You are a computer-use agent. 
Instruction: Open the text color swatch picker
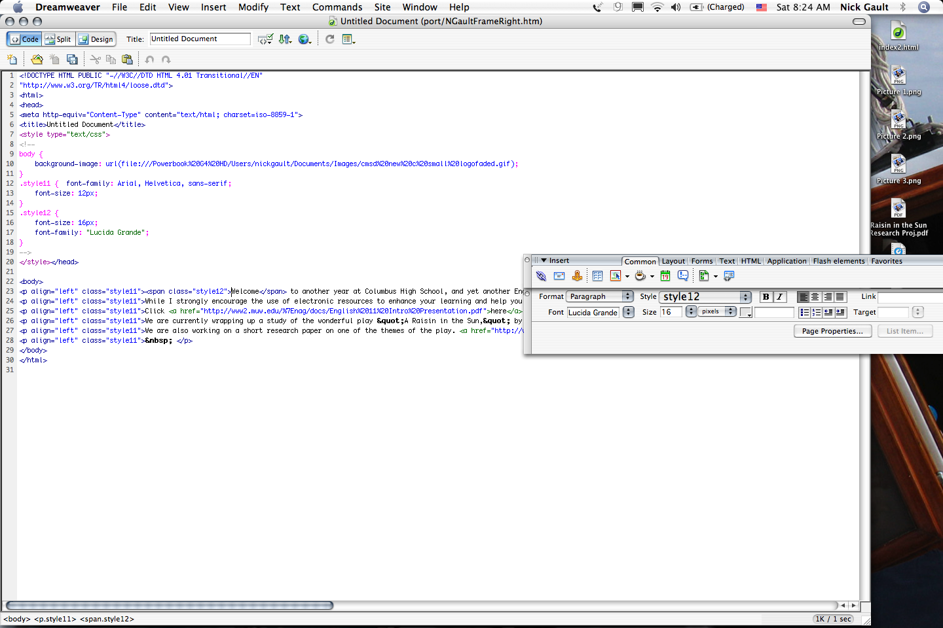point(745,313)
